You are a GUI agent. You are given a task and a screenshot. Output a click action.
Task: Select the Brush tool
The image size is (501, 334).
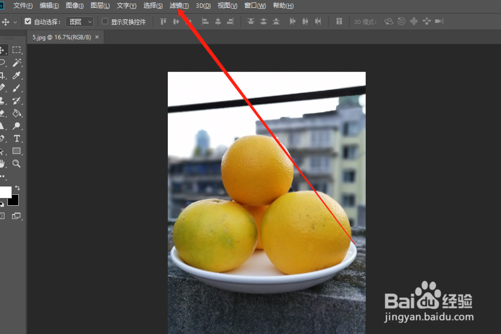(17, 88)
